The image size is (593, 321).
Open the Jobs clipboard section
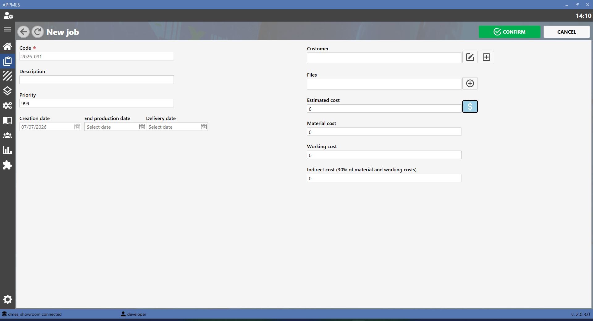point(7,61)
